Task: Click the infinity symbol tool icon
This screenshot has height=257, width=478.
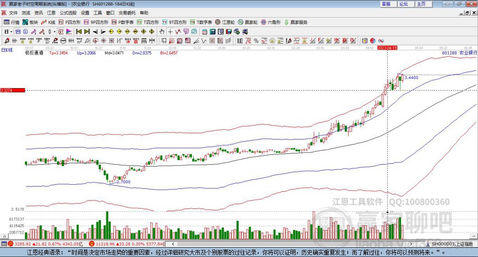Action: [381, 41]
